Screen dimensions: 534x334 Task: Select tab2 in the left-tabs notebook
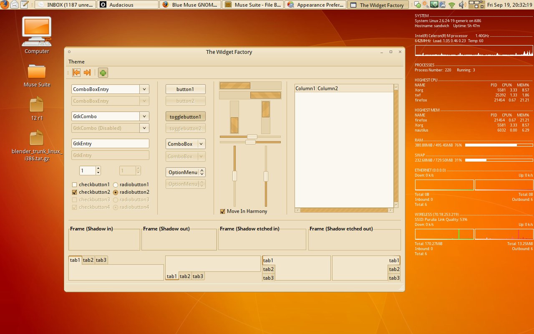(x=269, y=269)
